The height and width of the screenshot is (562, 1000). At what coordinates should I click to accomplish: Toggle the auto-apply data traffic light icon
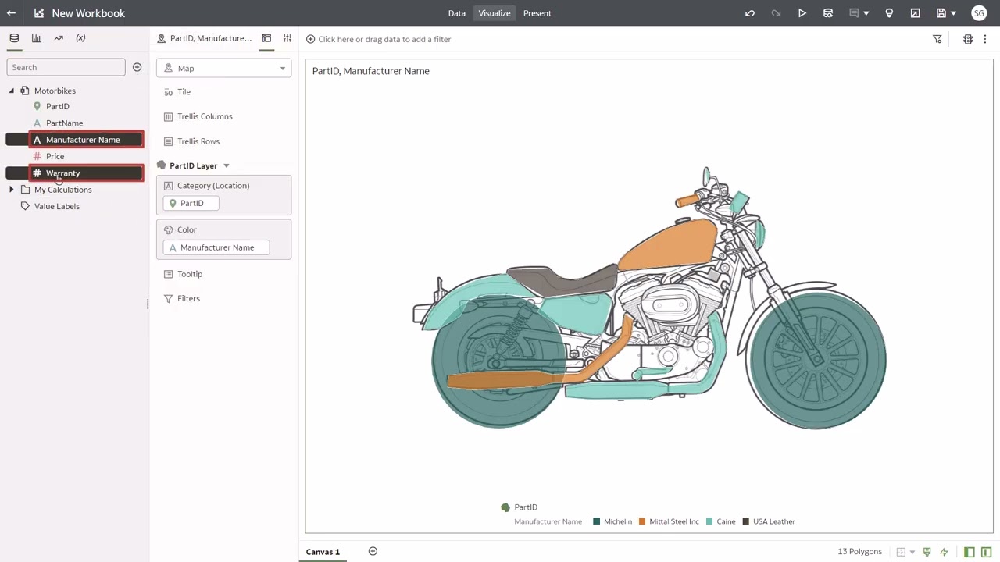click(968, 39)
